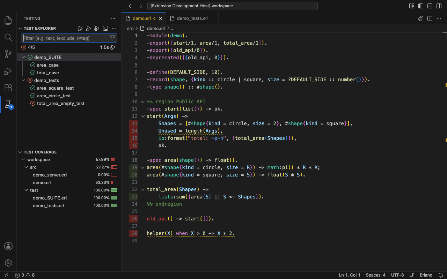Open editor more actions ellipsis
This screenshot has height=279, width=447.
pos(439,18)
